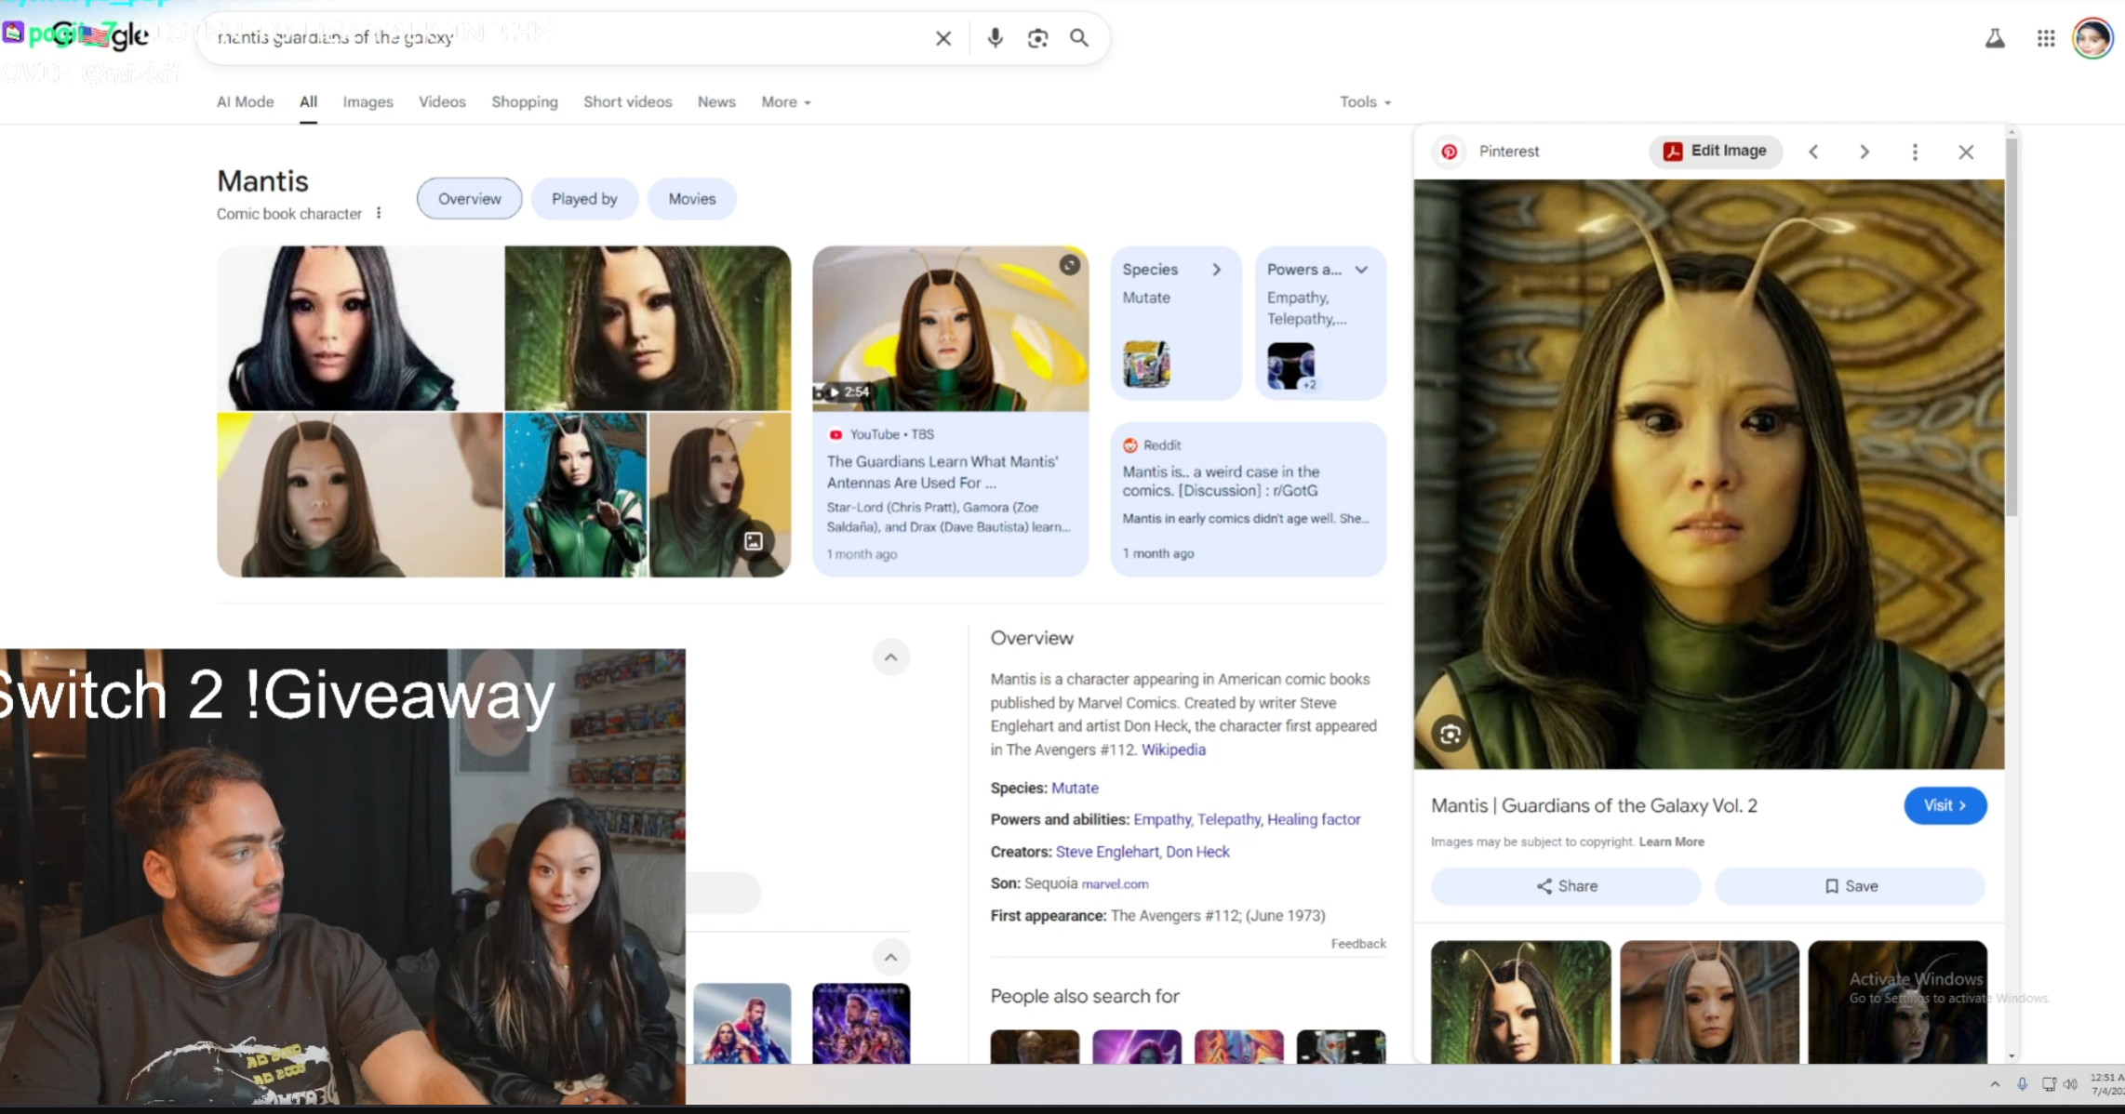Switch to Shopping tab
Viewport: 2125px width, 1114px height.
[525, 102]
